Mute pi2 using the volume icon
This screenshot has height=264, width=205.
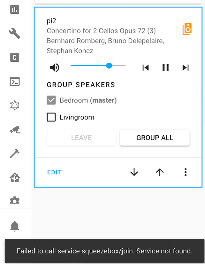click(54, 67)
